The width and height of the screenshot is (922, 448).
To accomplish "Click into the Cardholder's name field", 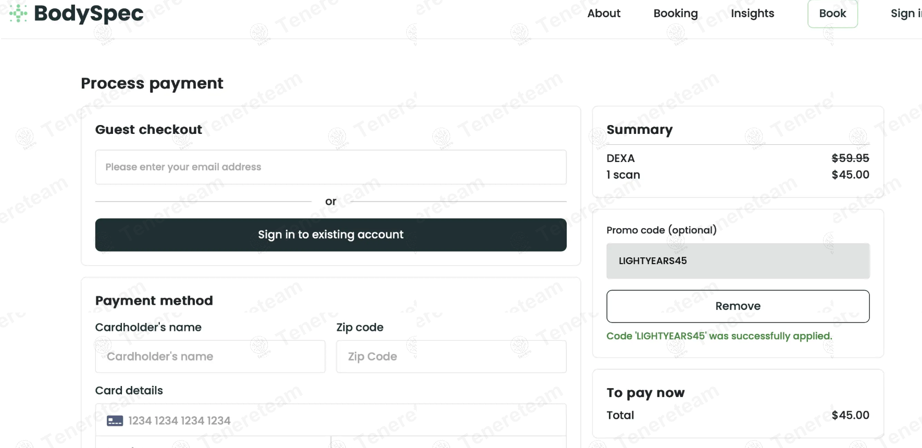I will click(210, 357).
